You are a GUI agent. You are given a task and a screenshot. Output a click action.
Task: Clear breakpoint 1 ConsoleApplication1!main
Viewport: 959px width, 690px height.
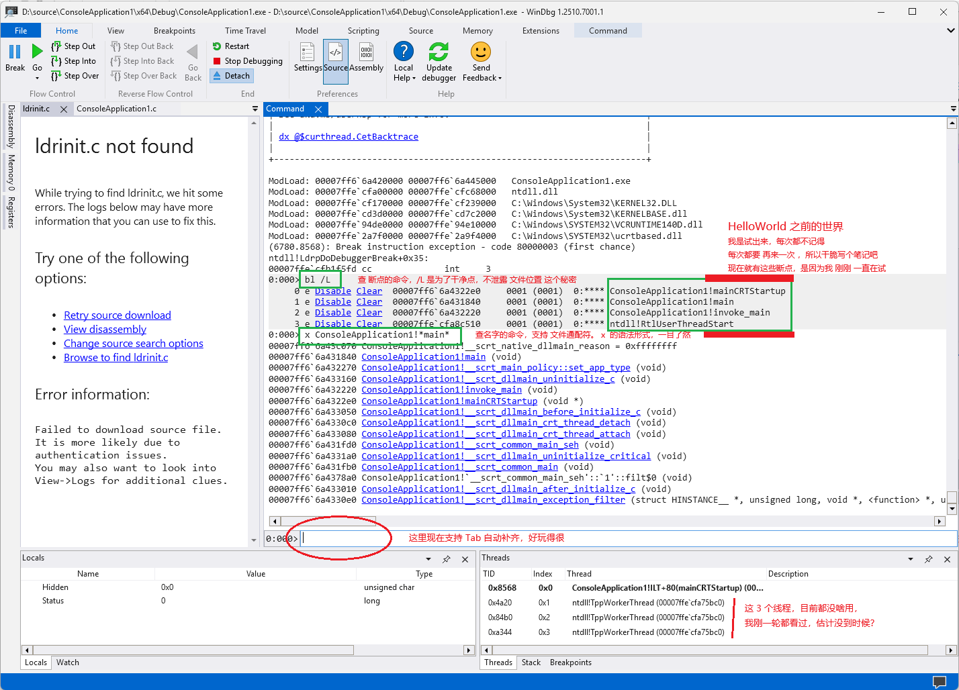tap(369, 302)
